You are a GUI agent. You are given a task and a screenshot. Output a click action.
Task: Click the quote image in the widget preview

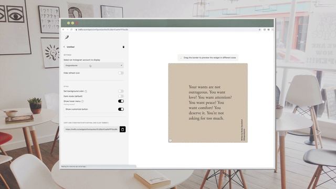click(x=208, y=103)
